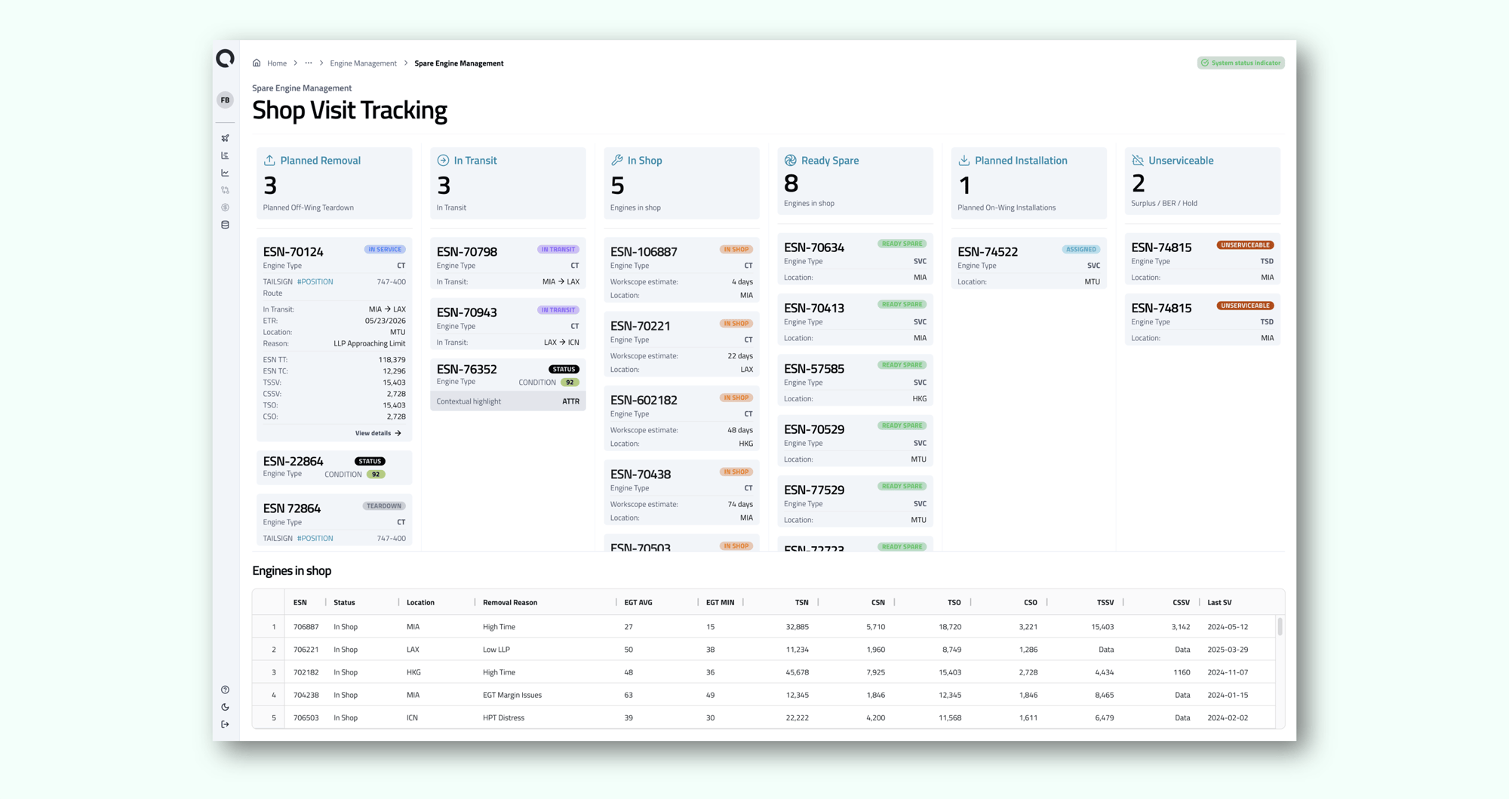Open View details for ESN-70124
Viewport: 1509px width, 799px height.
[378, 432]
